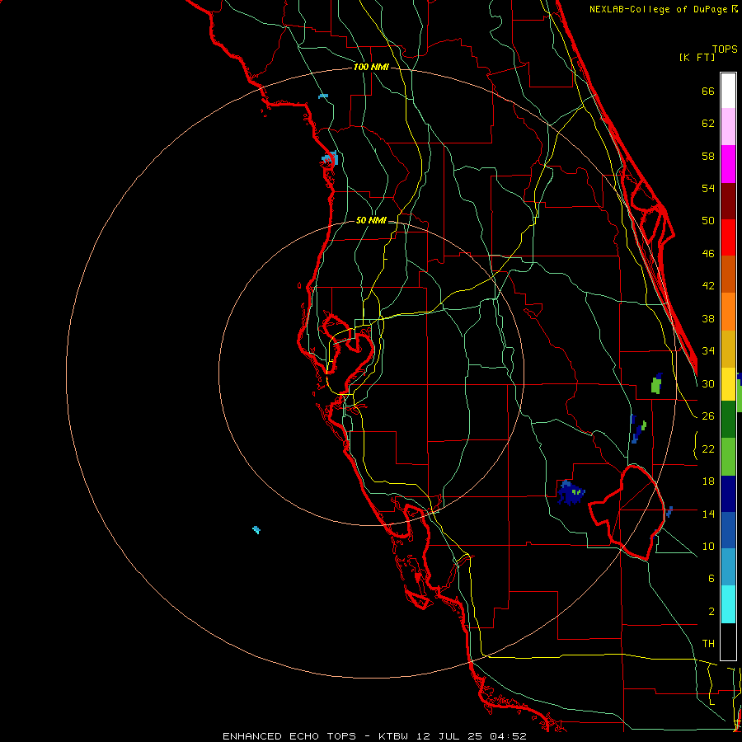Click the 'TOPS' legend title

coord(725,49)
